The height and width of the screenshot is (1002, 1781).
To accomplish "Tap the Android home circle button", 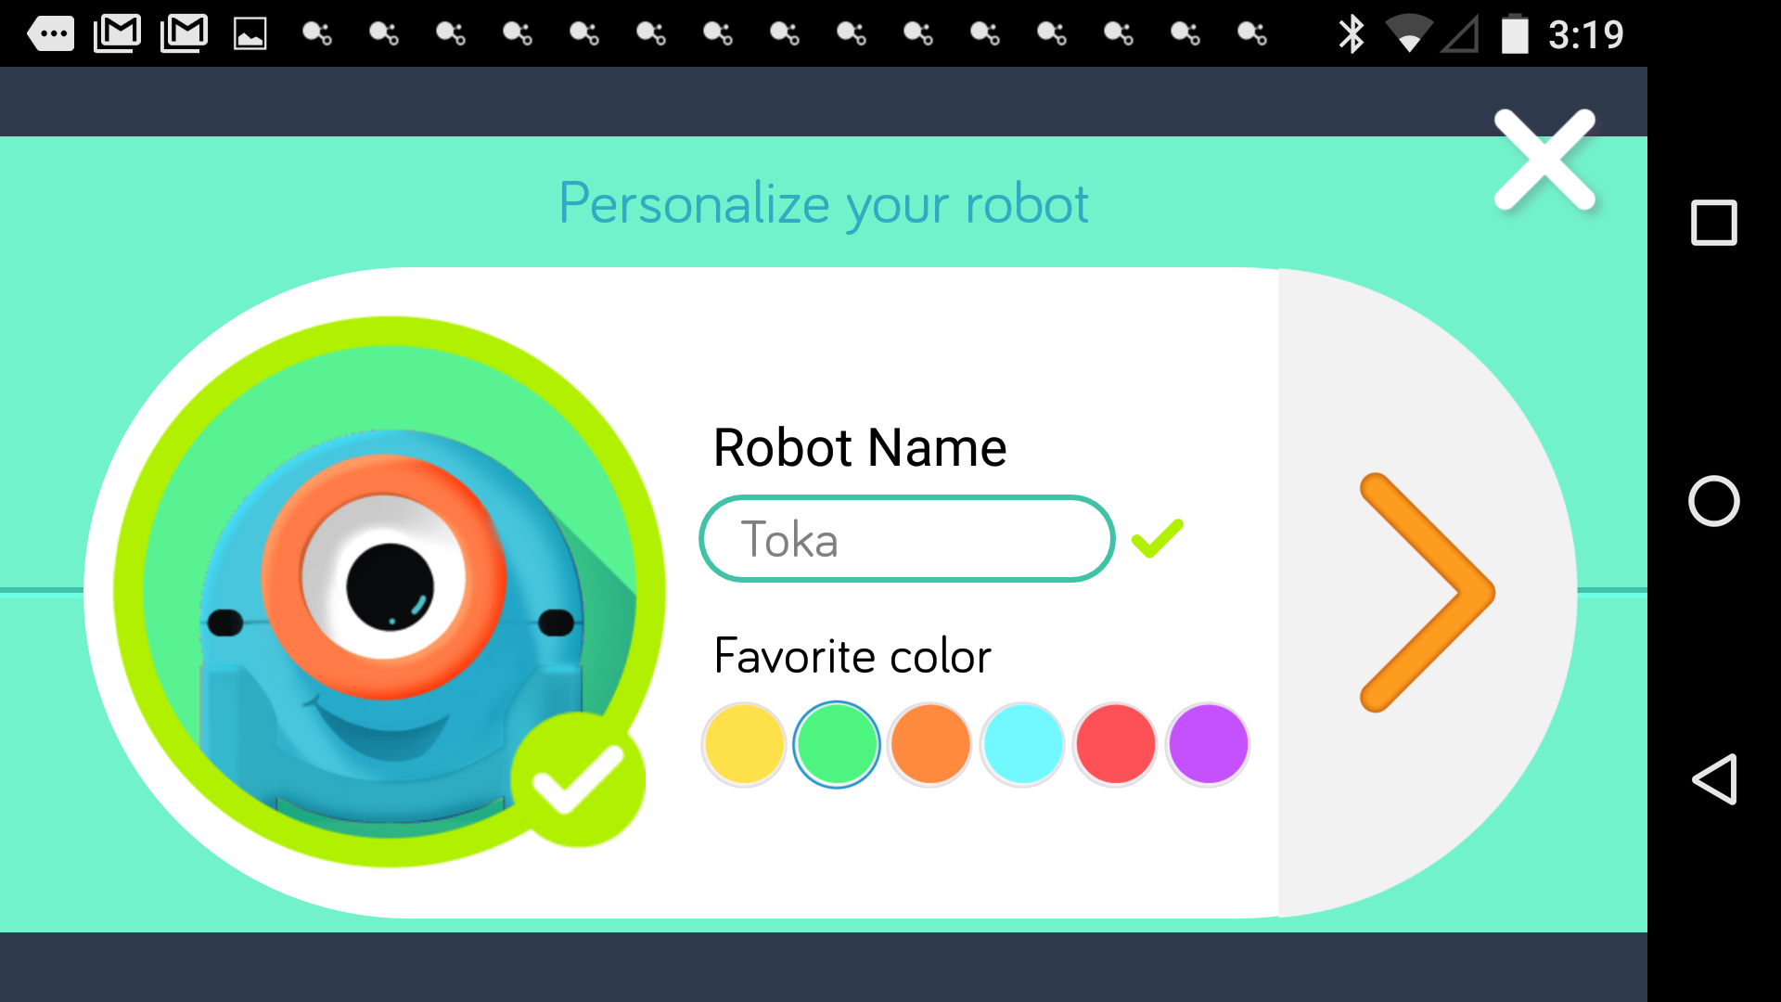I will pyautogui.click(x=1713, y=501).
